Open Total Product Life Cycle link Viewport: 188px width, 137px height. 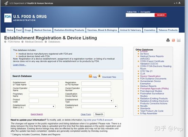152,111
